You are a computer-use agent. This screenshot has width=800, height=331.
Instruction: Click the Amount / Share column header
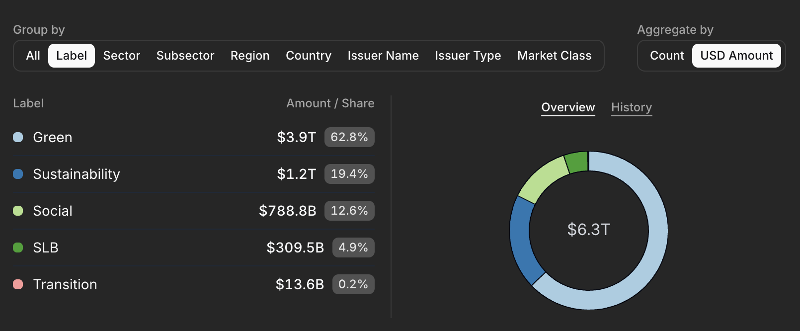pos(330,103)
